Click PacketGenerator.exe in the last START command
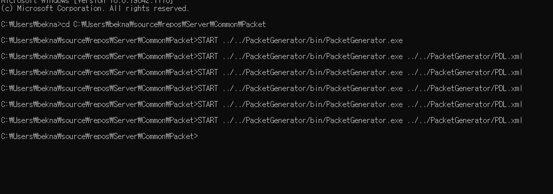The image size is (553, 194). click(364, 120)
